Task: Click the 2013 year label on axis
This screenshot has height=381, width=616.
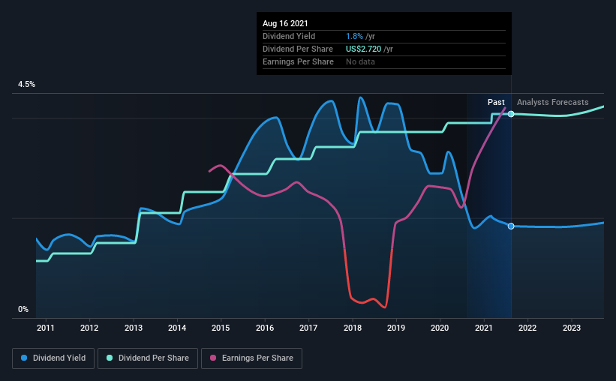Action: (x=134, y=328)
